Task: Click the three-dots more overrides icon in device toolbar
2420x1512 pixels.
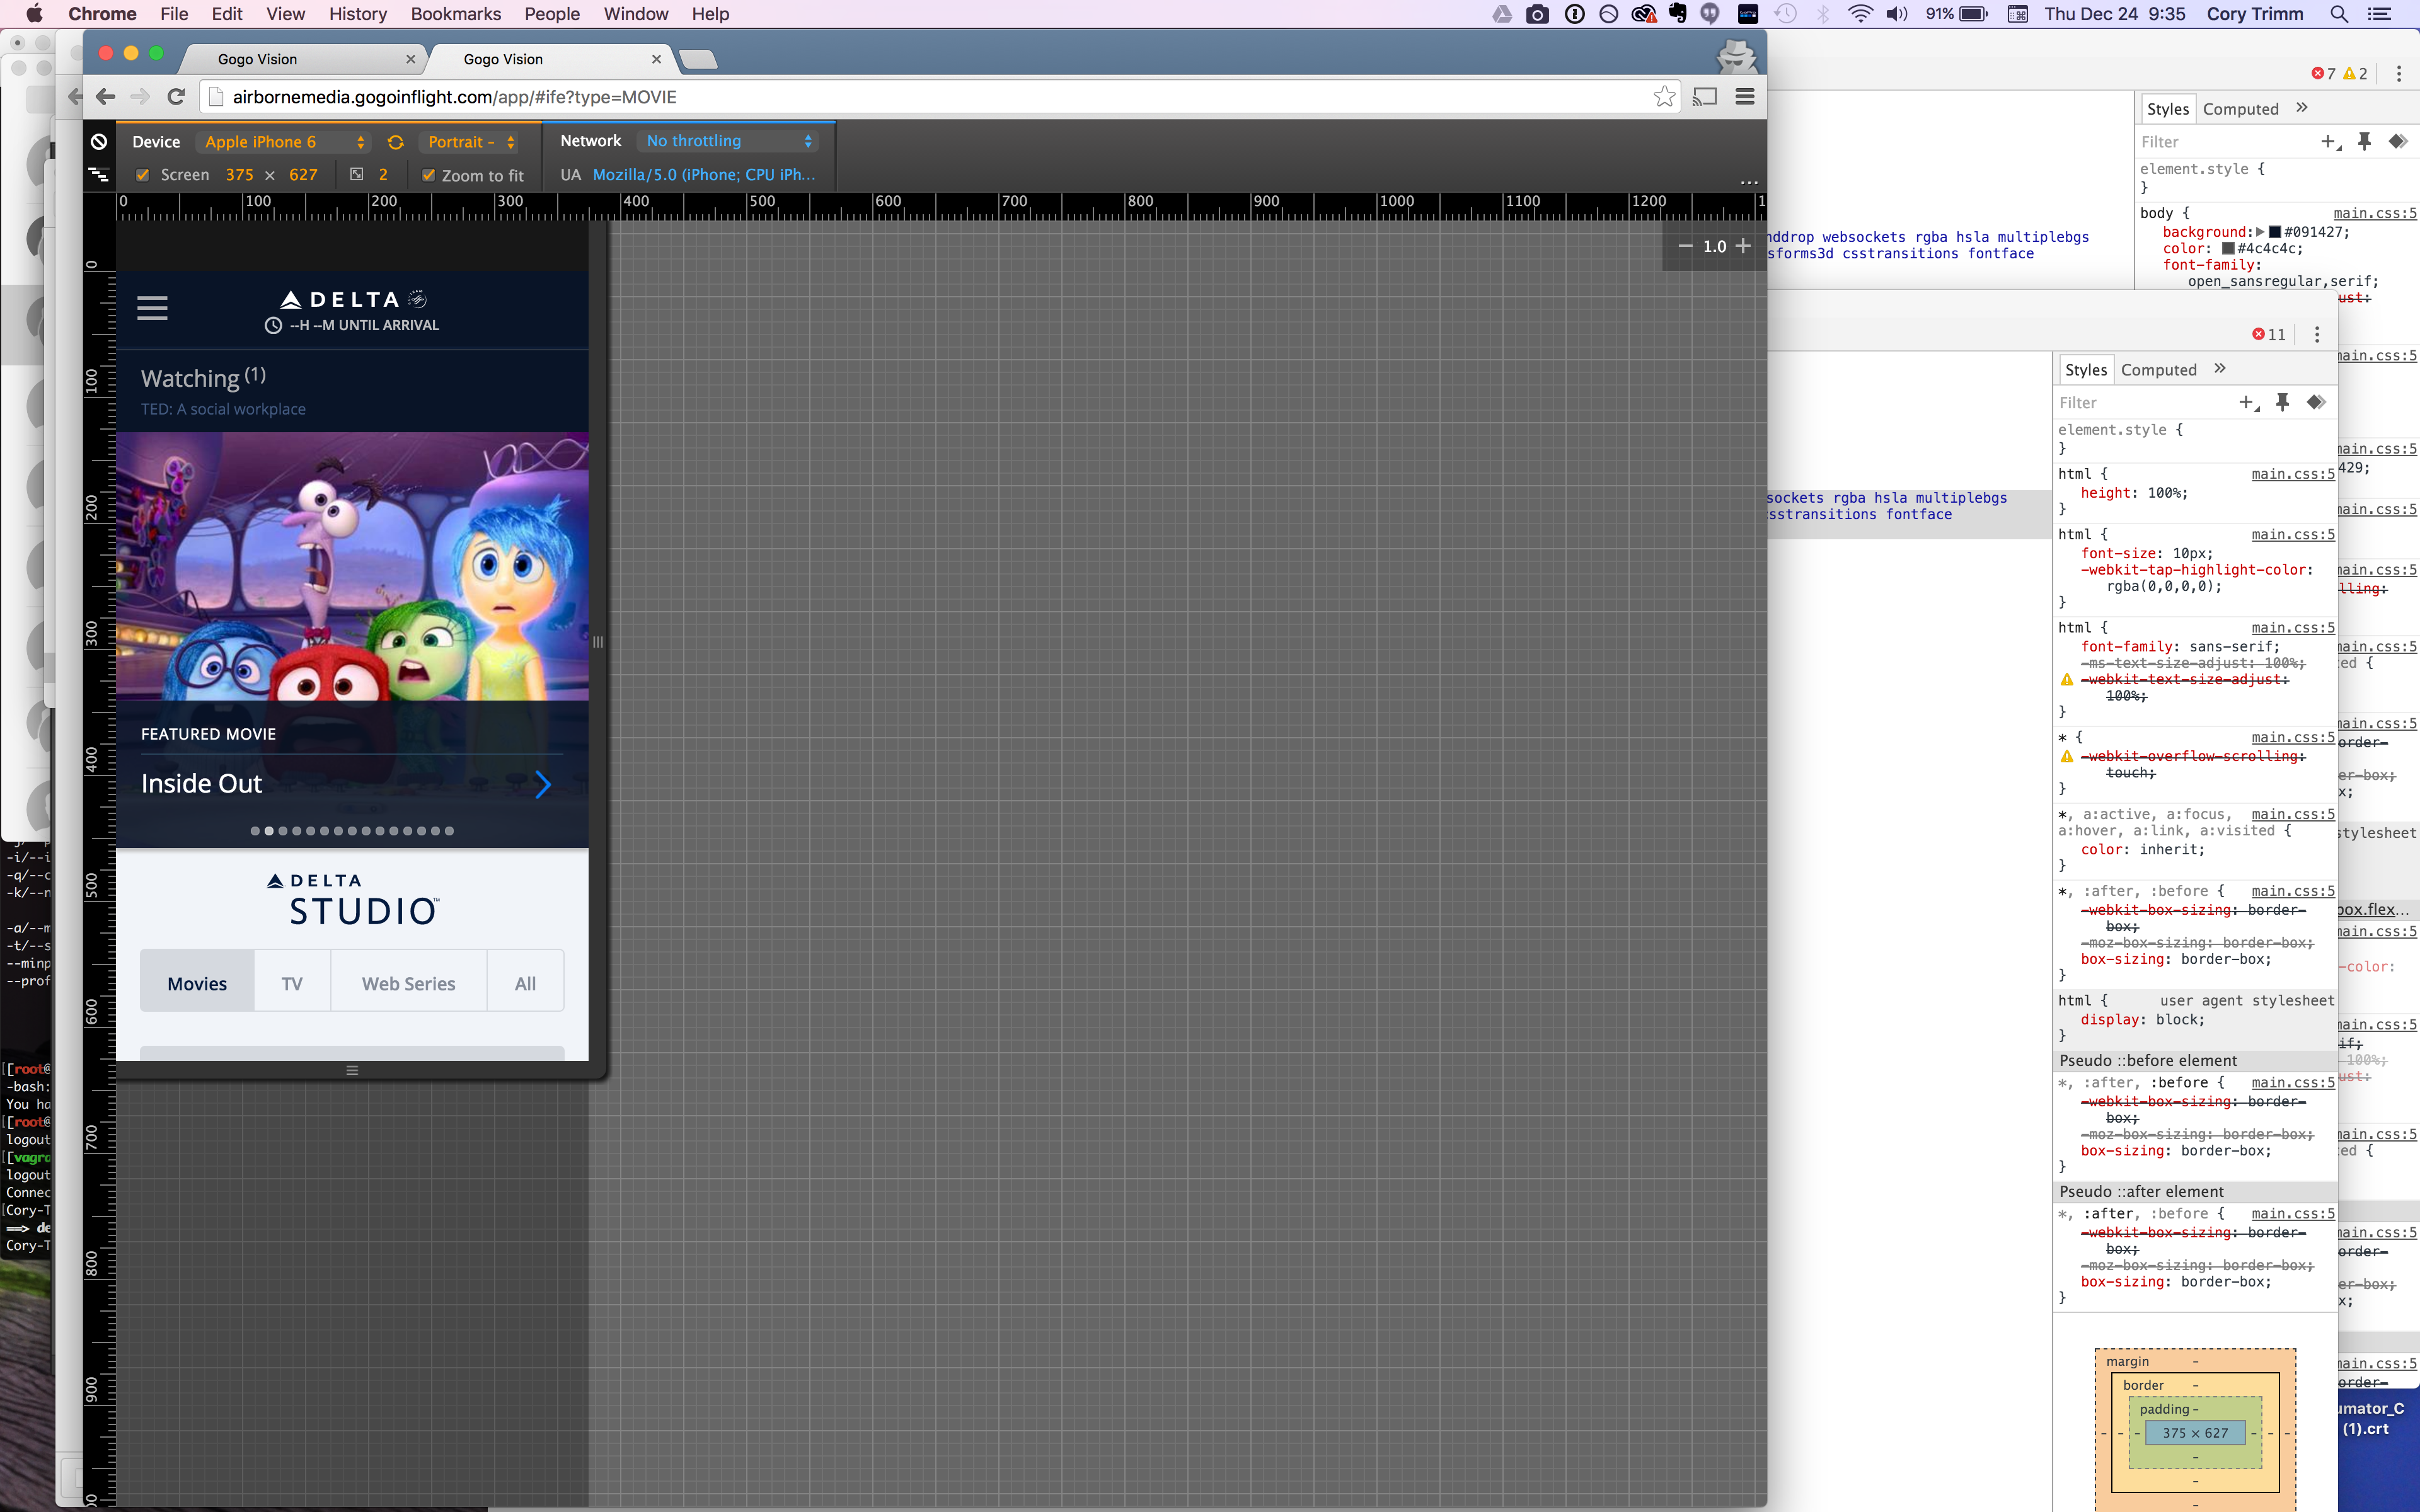Action: 1748,182
